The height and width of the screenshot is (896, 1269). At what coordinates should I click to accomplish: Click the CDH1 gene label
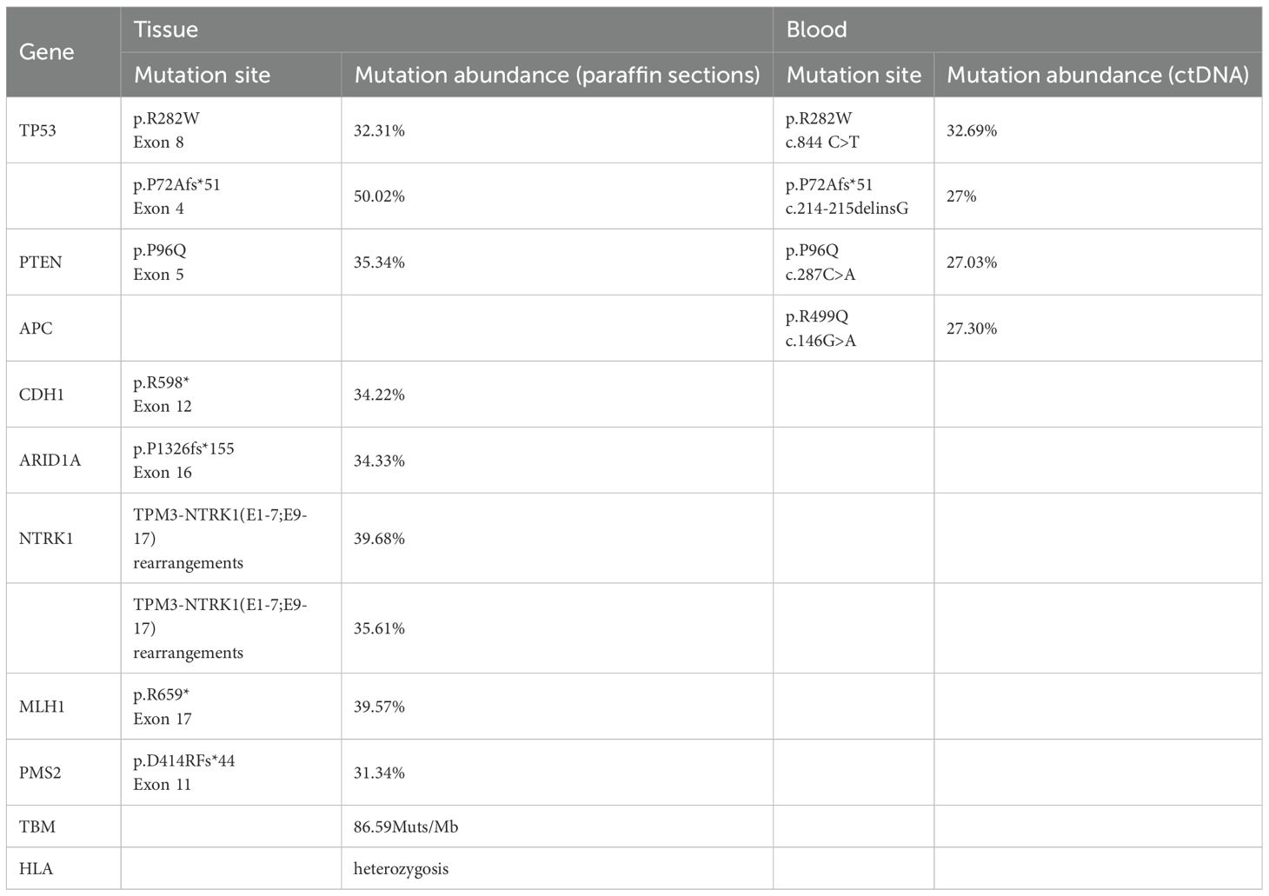tap(41, 395)
